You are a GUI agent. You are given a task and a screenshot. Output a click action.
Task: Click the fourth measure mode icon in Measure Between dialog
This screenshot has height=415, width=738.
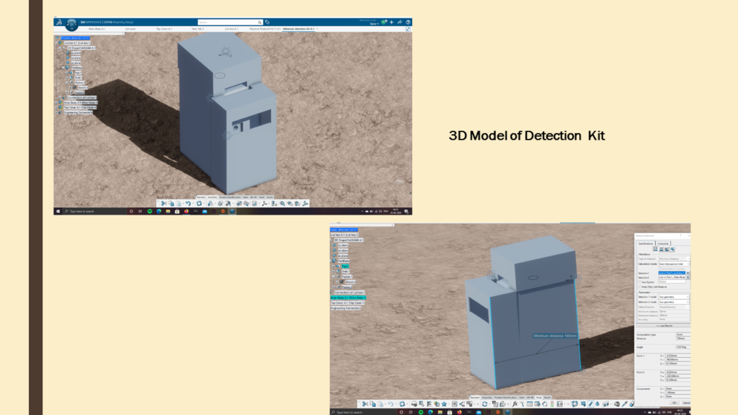[672, 249]
